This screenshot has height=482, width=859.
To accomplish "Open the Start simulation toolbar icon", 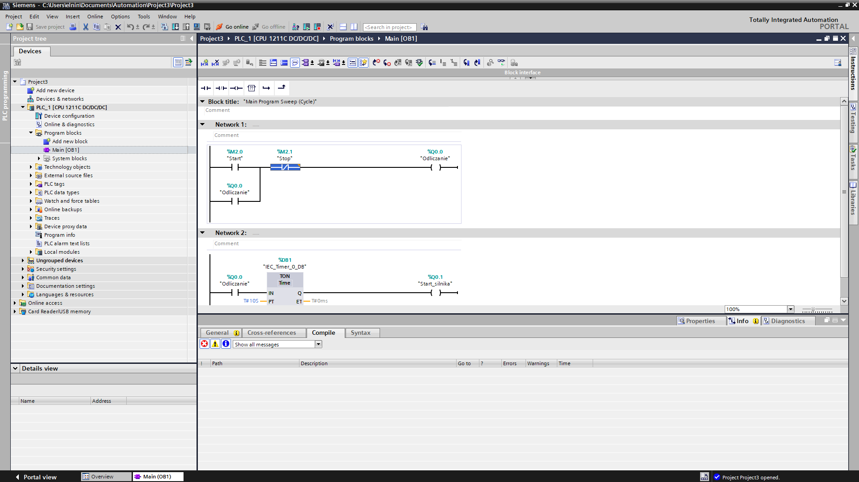I will 306,27.
